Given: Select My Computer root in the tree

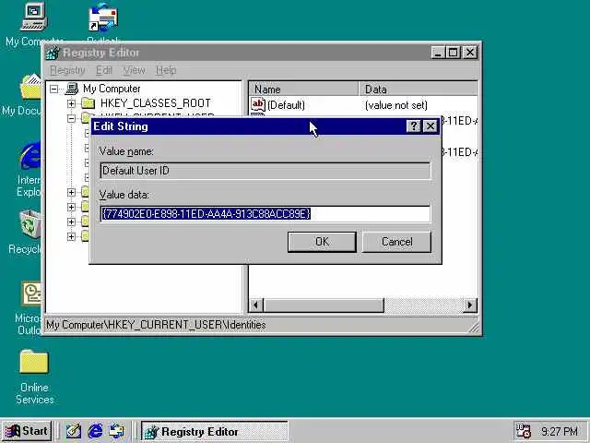Looking at the screenshot, I should [x=112, y=89].
